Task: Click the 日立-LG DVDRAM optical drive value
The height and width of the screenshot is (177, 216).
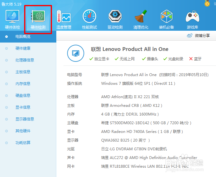Action: (x=134, y=149)
